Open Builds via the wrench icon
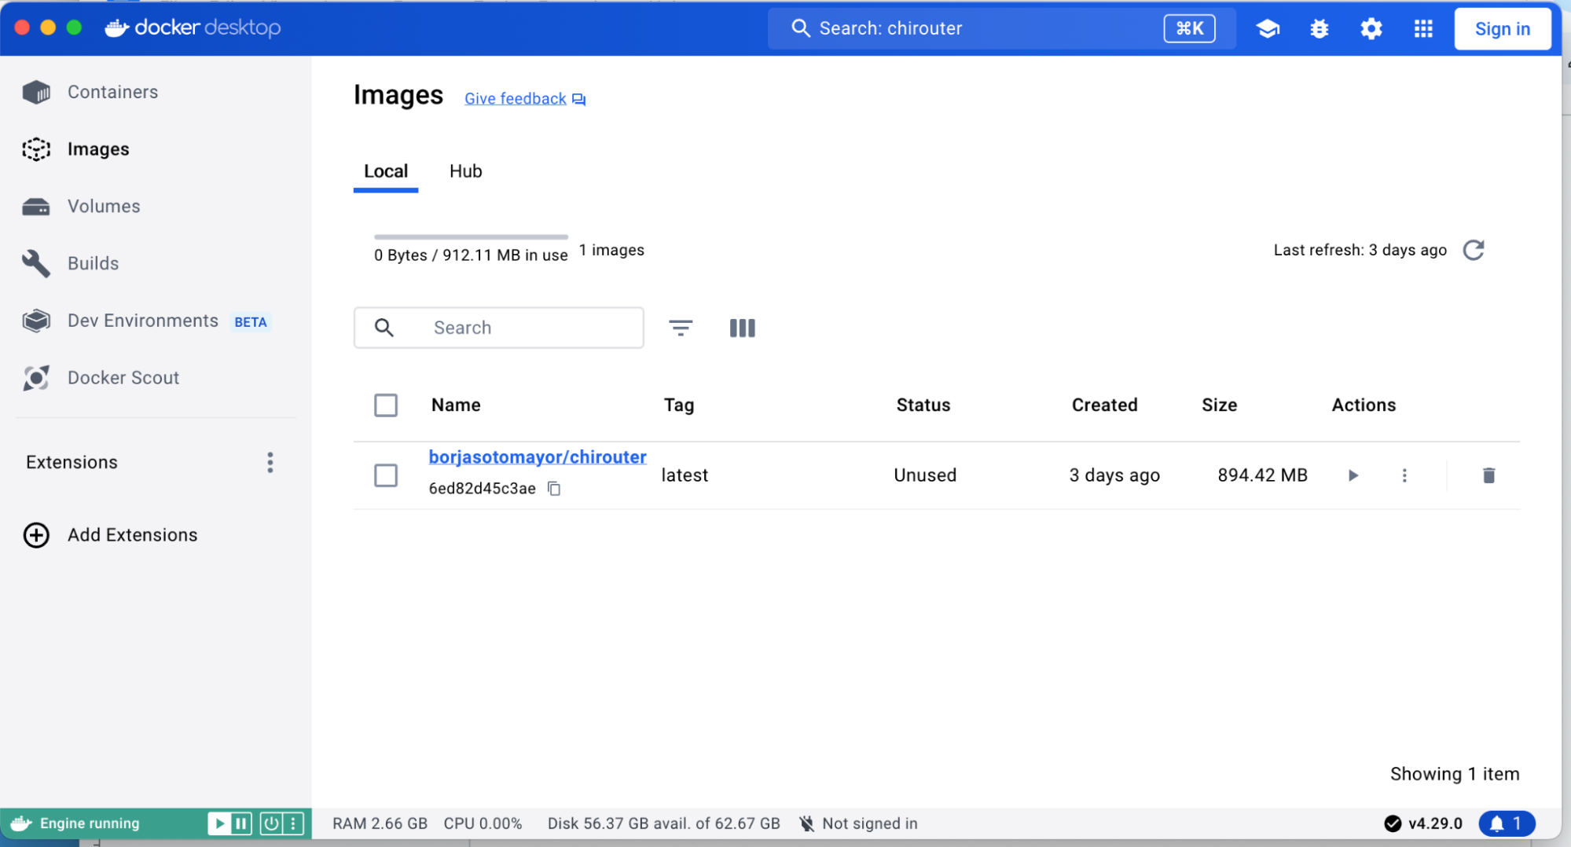 point(36,264)
